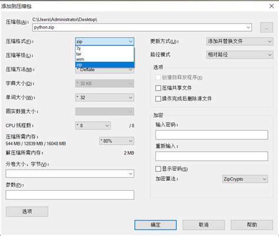Click the 输入密码 password field

pos(212,135)
